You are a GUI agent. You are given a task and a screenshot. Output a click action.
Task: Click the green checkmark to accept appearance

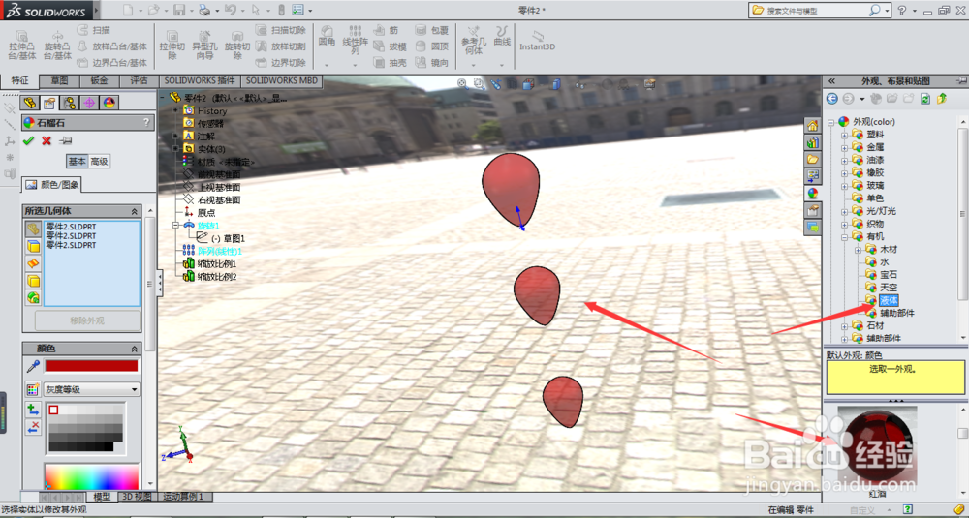pyautogui.click(x=28, y=140)
